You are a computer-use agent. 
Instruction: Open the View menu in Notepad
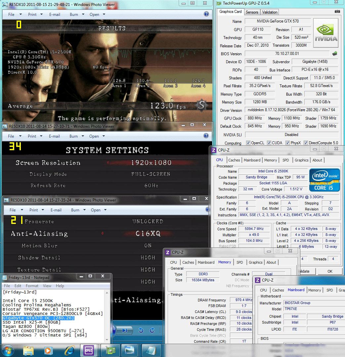point(47,286)
